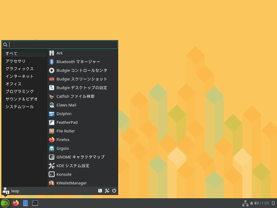Launch Firefox from the taskbar
277x208 pixels.
click(x=16, y=203)
